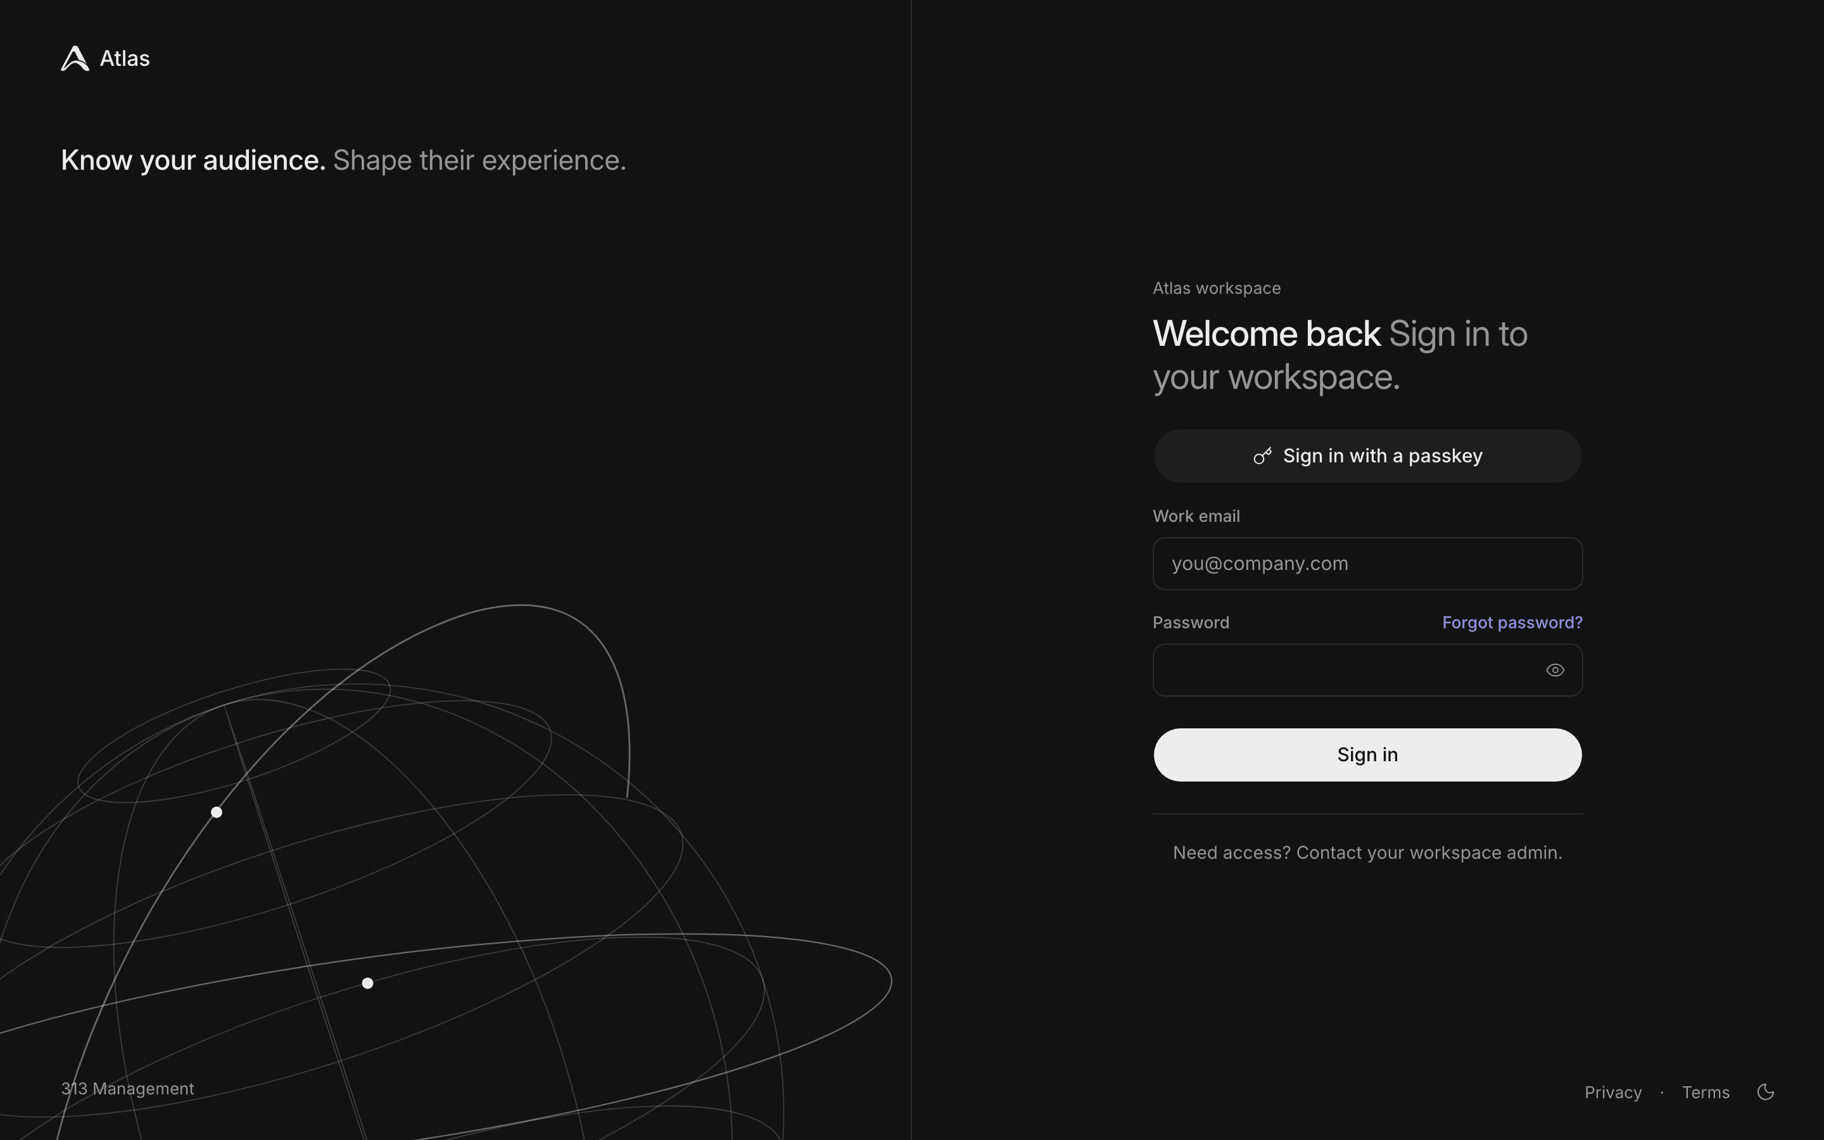
Task: Focus the Work email field
Action: click(1367, 564)
